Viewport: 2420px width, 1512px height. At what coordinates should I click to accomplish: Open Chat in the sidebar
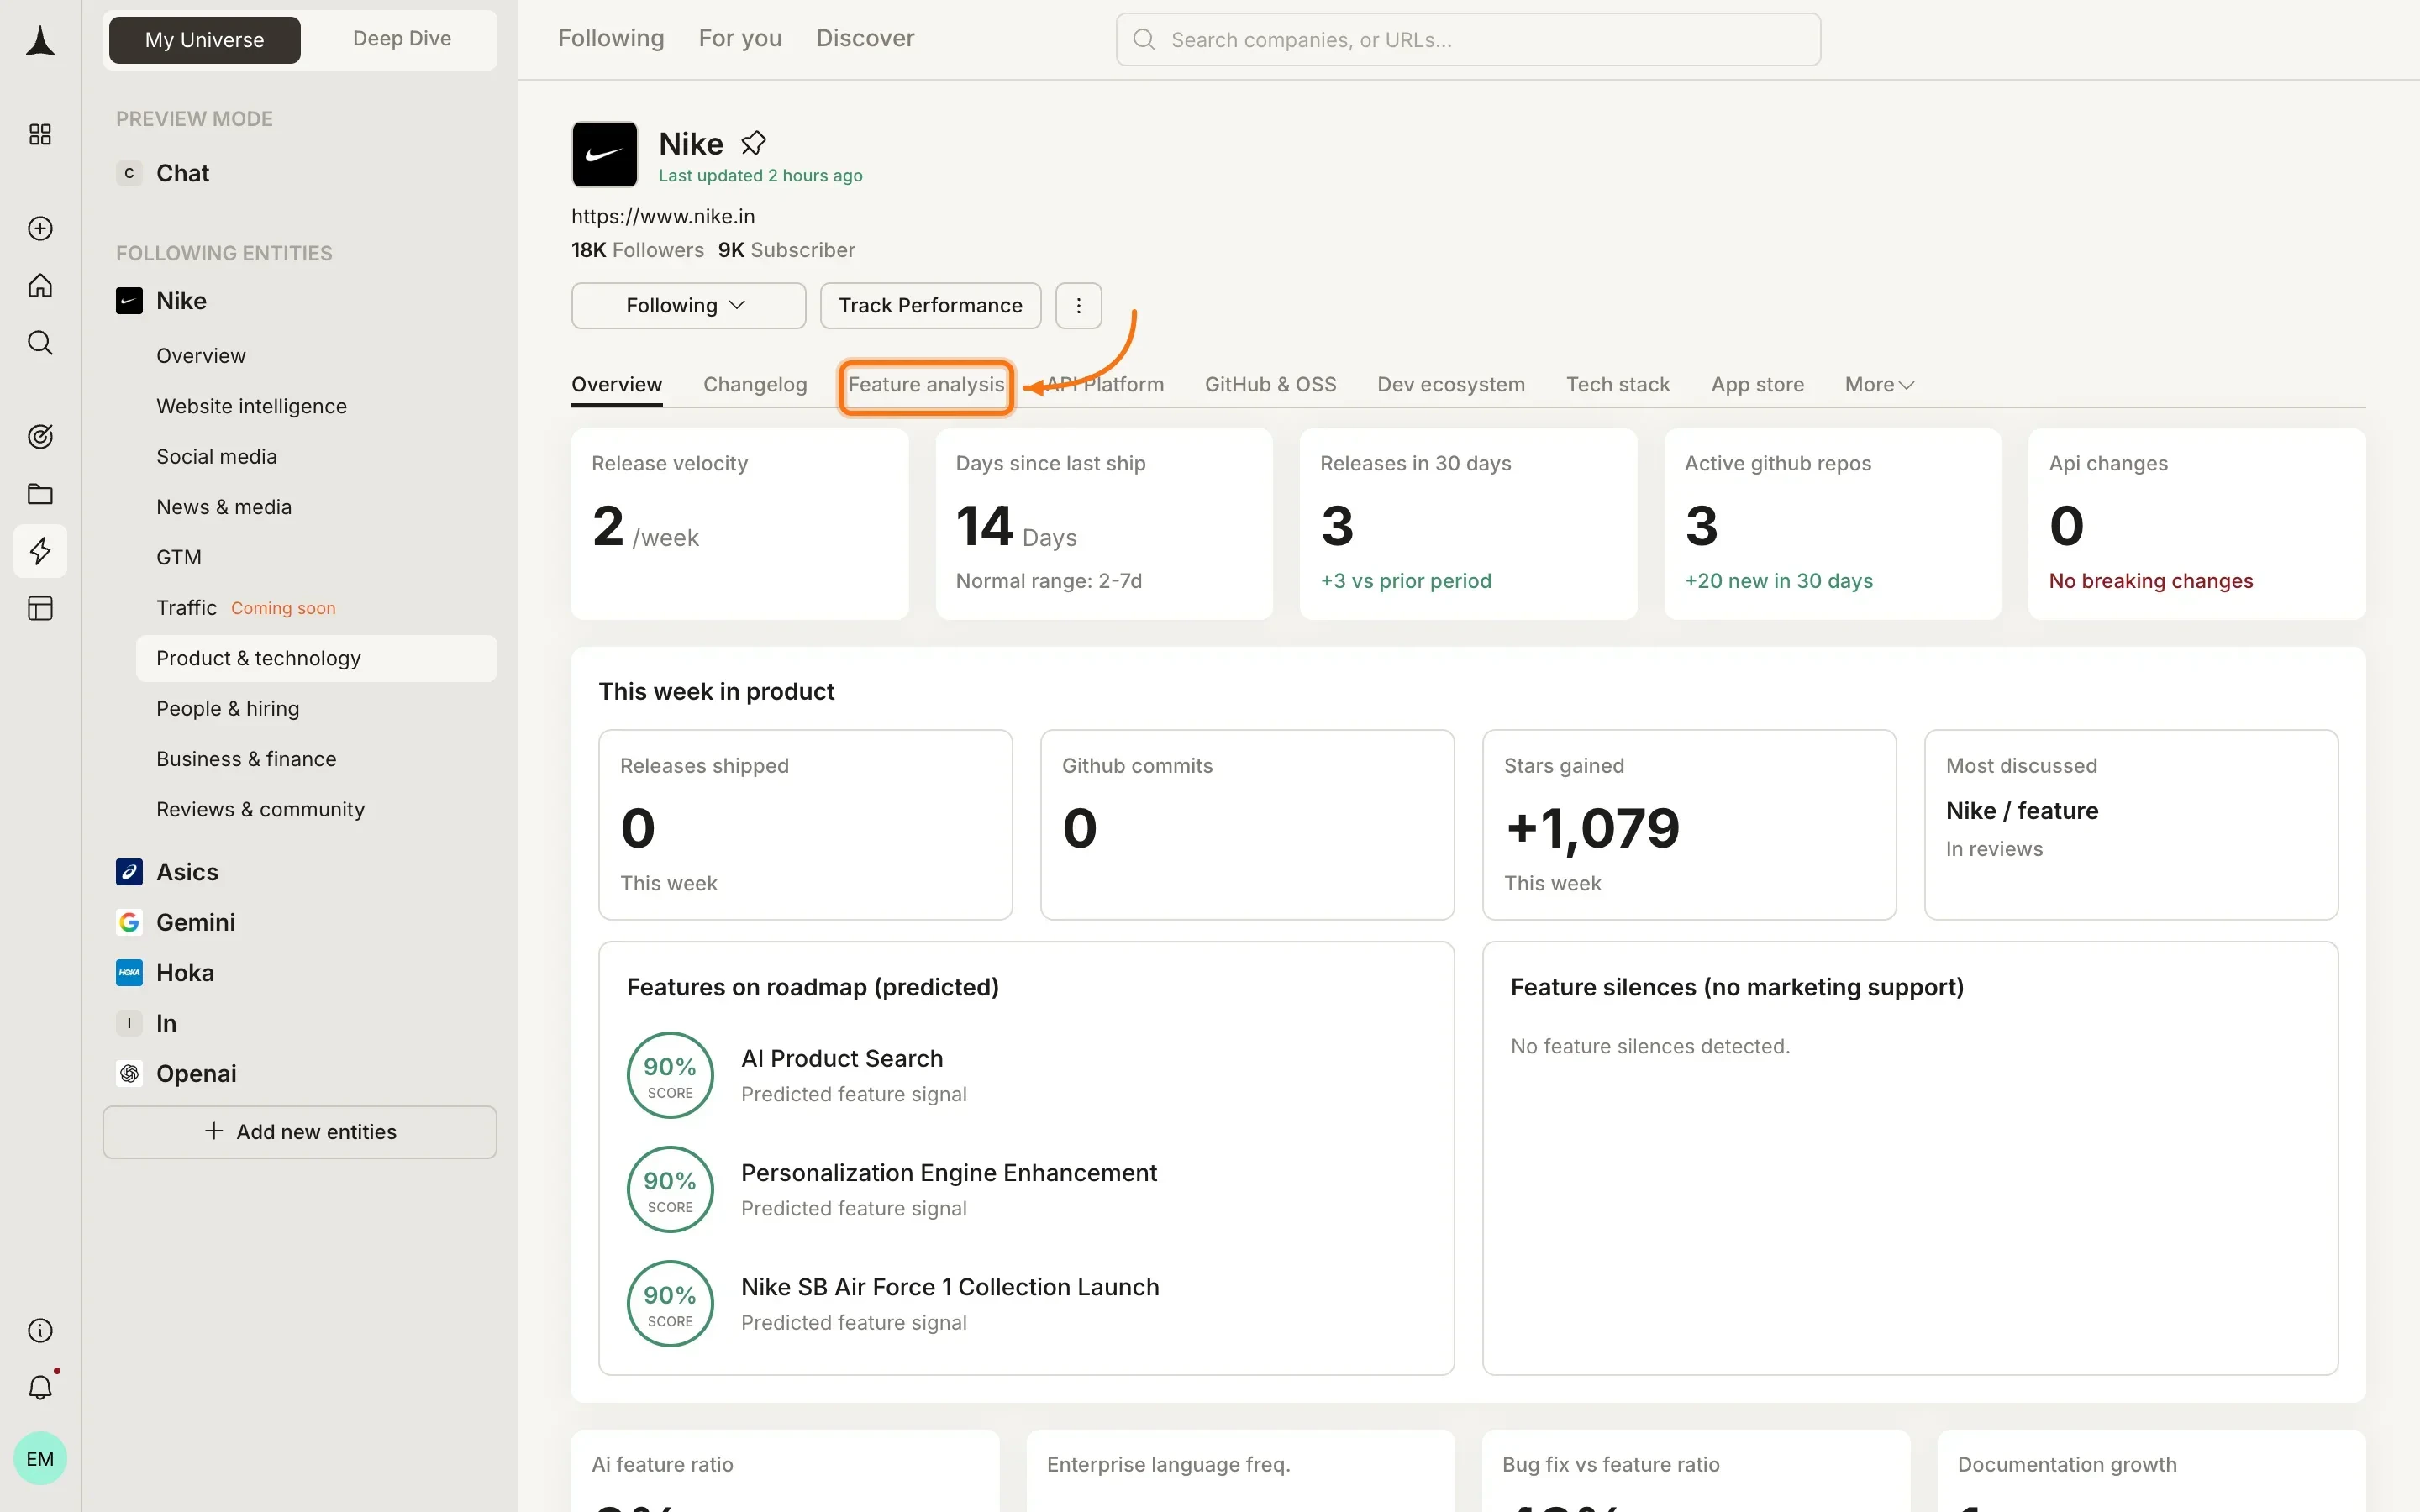(x=182, y=173)
